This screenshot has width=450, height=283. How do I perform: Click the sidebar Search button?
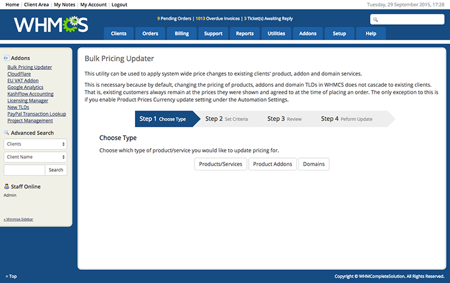point(56,170)
